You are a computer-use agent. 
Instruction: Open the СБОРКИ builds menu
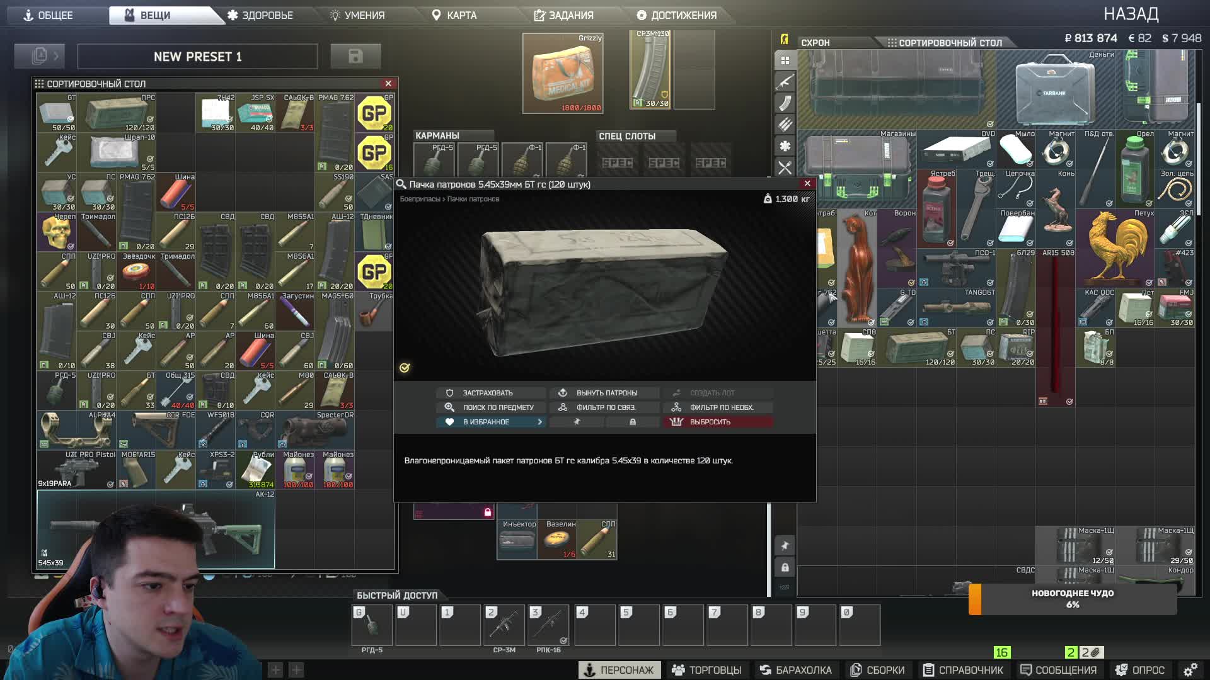[x=877, y=670]
